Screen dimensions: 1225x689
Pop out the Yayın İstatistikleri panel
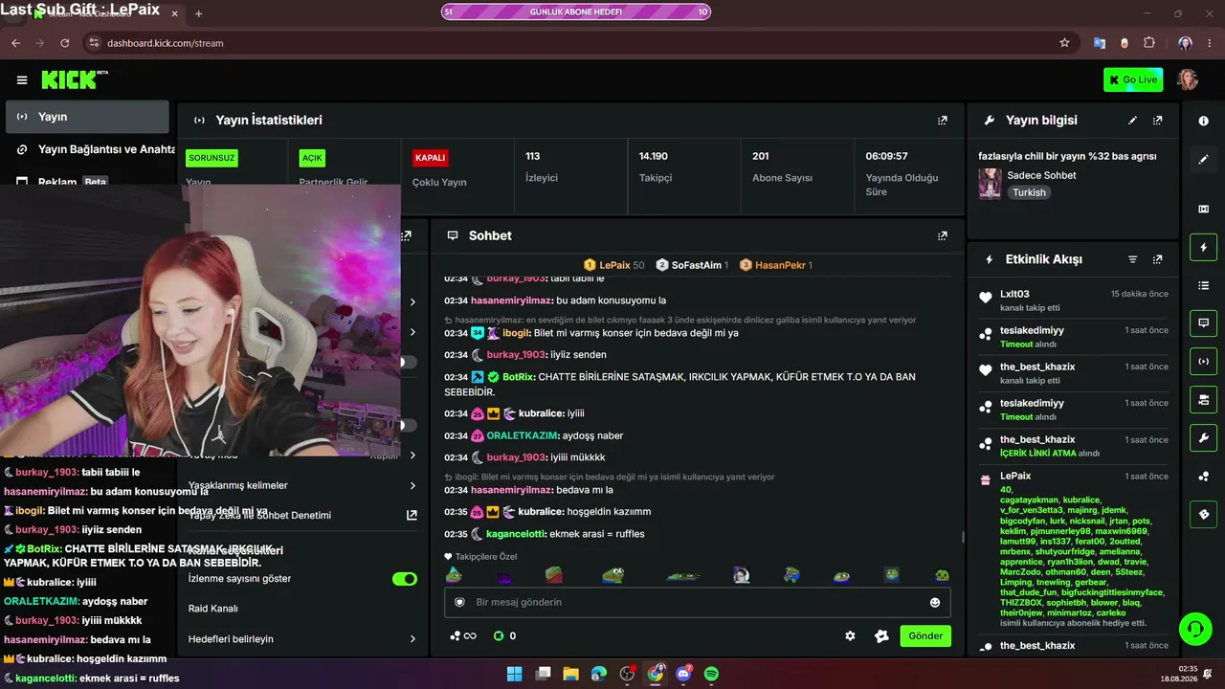pyautogui.click(x=943, y=121)
